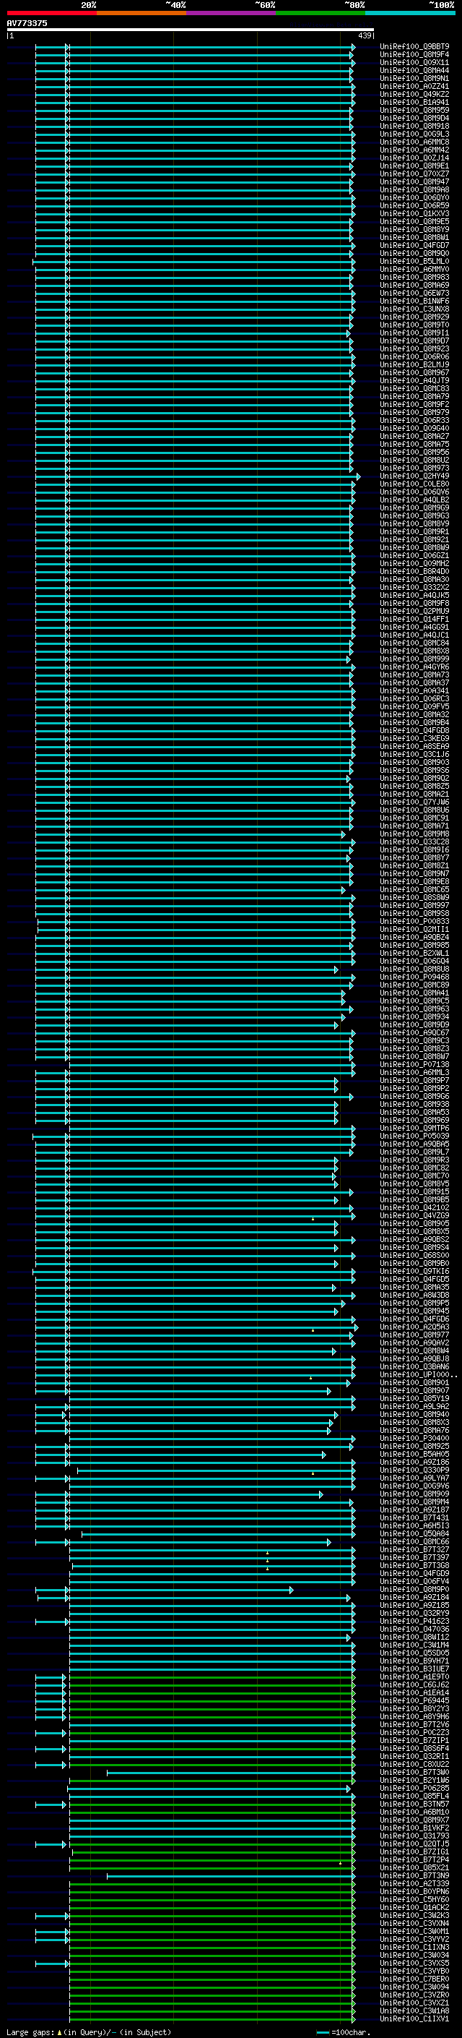This screenshot has width=462, height=2038.
Task: Click the orange ~40% identity legend segment
Action: coord(141,13)
